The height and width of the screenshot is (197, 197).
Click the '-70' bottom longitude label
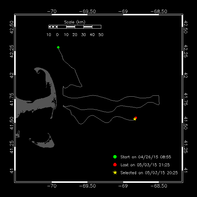[x=52, y=186]
